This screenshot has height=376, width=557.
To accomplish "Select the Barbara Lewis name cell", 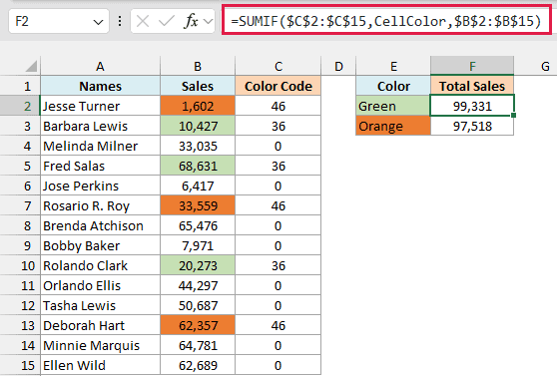I will (100, 126).
